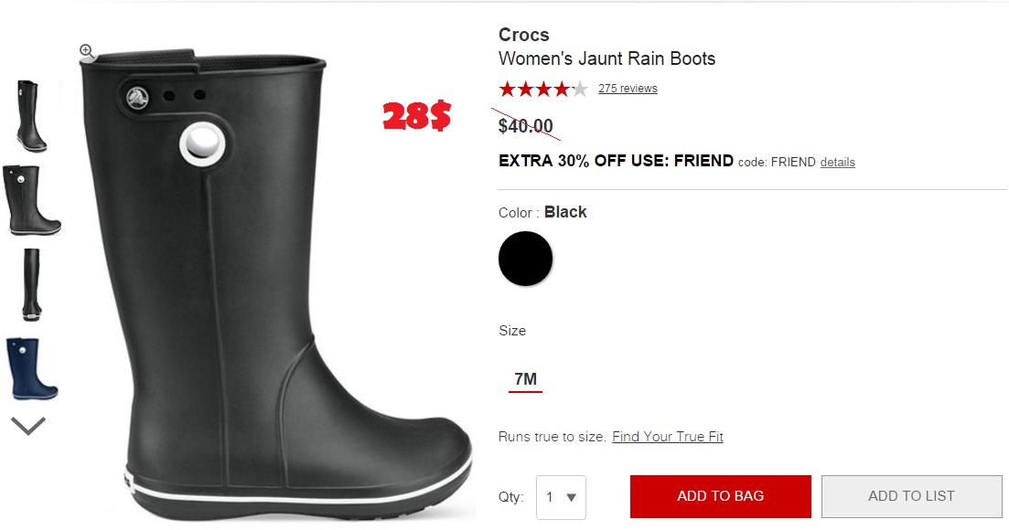Click the crossed-out $40.00 price
The width and height of the screenshot is (1009, 530).
[526, 125]
